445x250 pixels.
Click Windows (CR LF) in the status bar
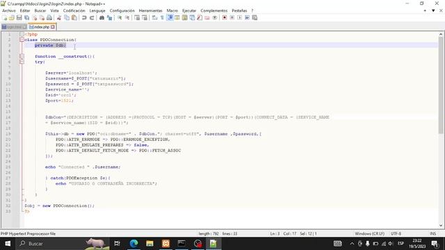tap(369, 233)
